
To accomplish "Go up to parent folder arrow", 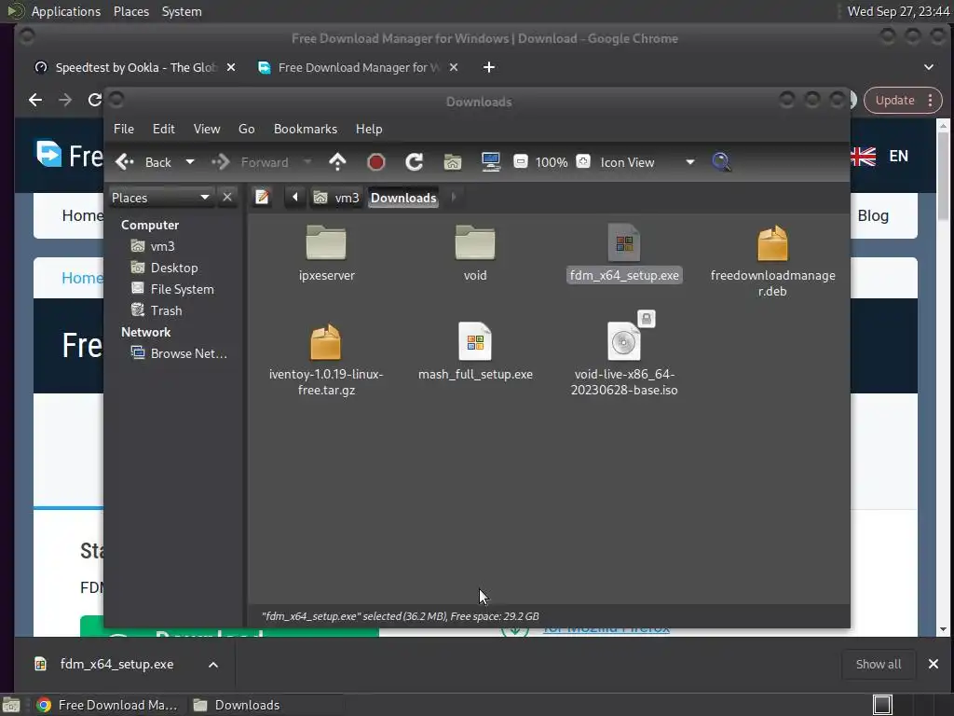I will [x=337, y=162].
